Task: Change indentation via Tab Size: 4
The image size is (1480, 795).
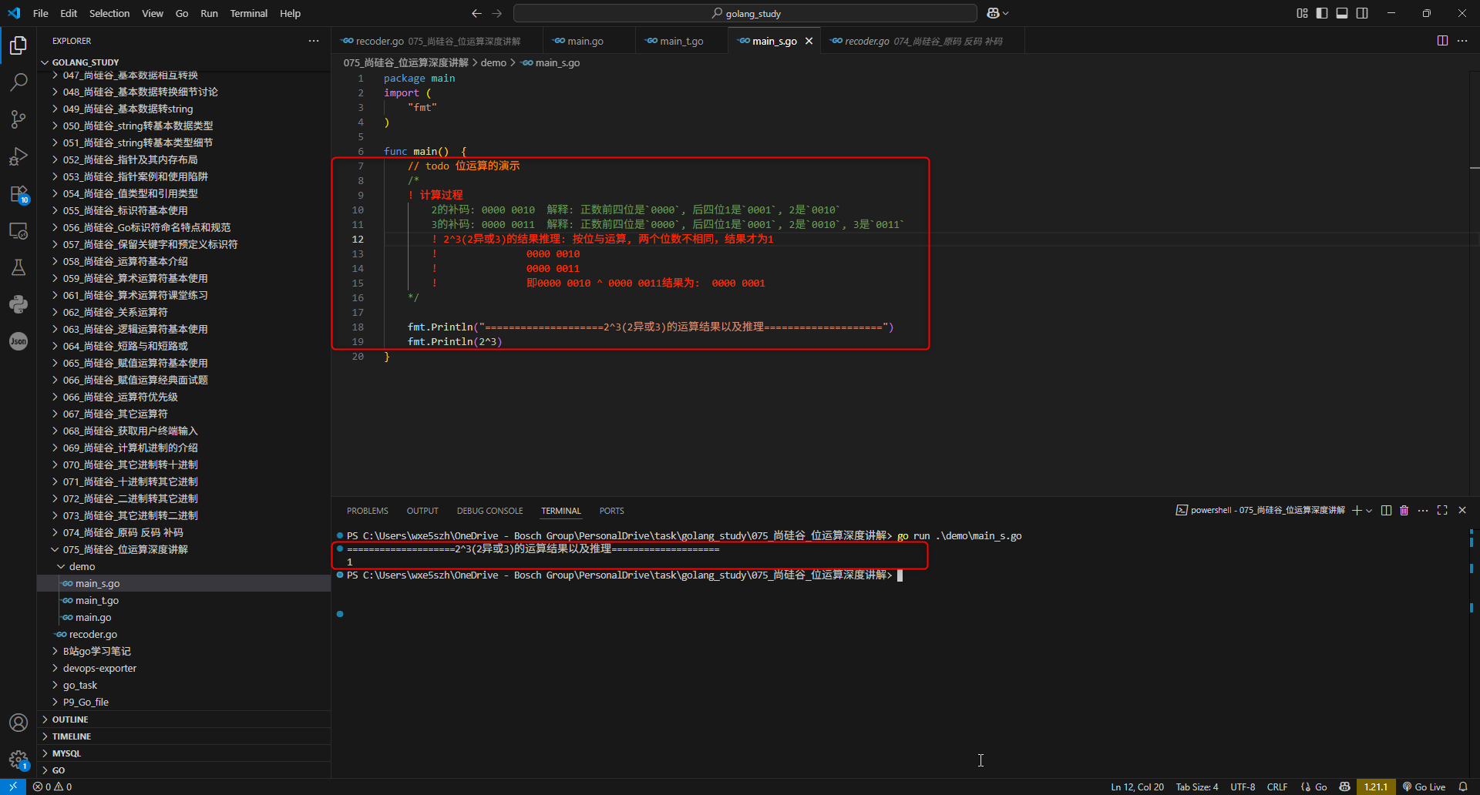Action: (1197, 787)
